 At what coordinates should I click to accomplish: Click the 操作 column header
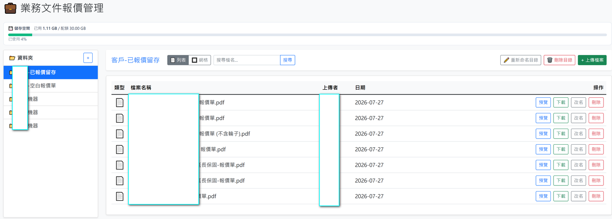coord(598,88)
